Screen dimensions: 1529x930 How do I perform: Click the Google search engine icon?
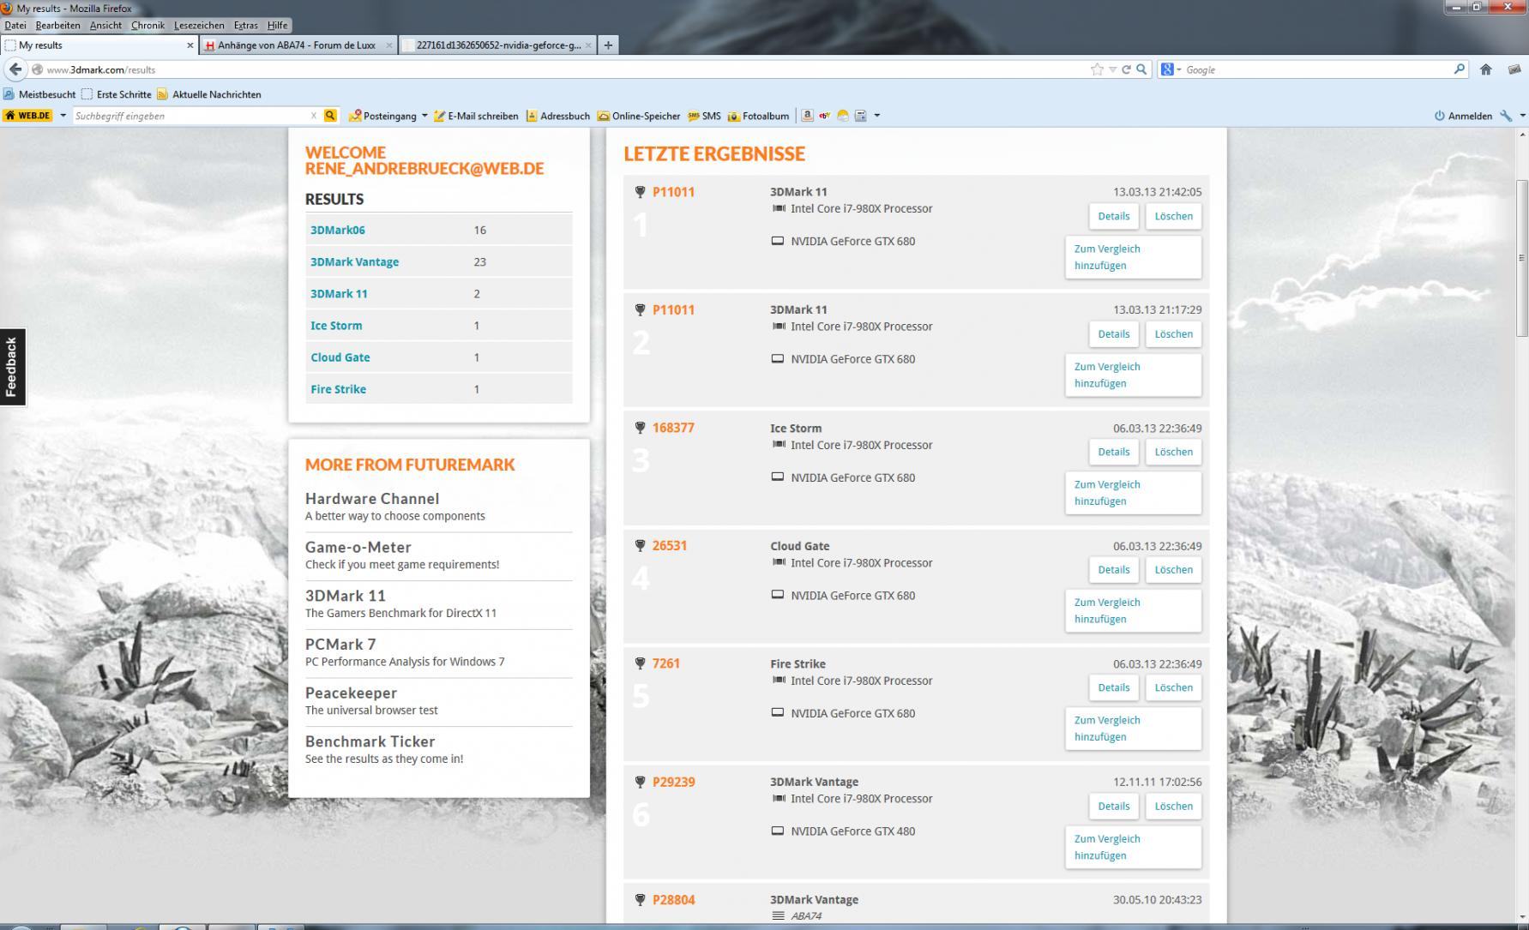click(1166, 69)
